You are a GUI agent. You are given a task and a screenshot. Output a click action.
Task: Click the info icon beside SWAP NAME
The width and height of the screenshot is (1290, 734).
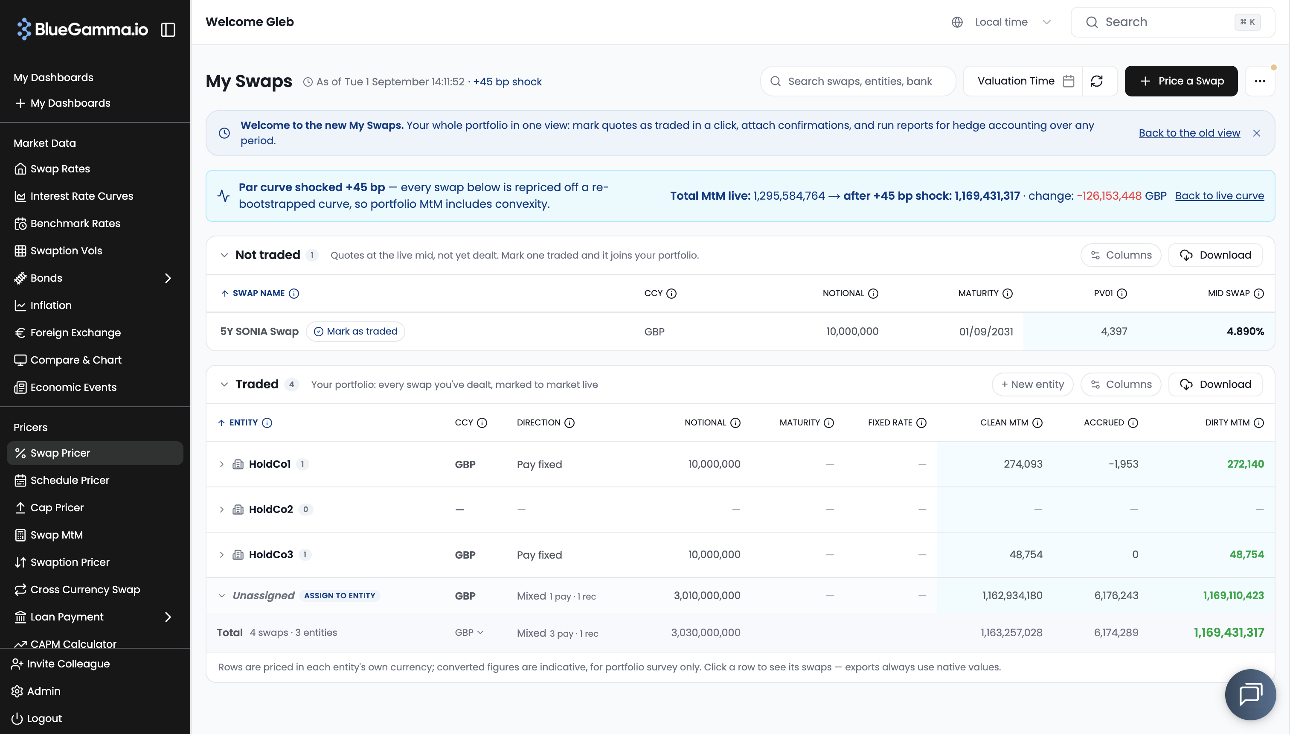tap(294, 294)
